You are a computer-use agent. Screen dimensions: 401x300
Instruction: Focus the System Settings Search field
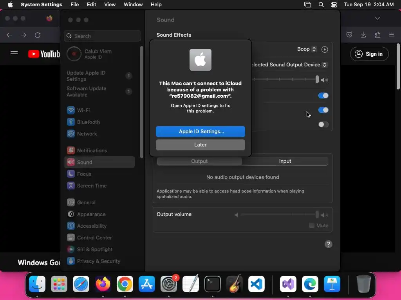[102, 36]
